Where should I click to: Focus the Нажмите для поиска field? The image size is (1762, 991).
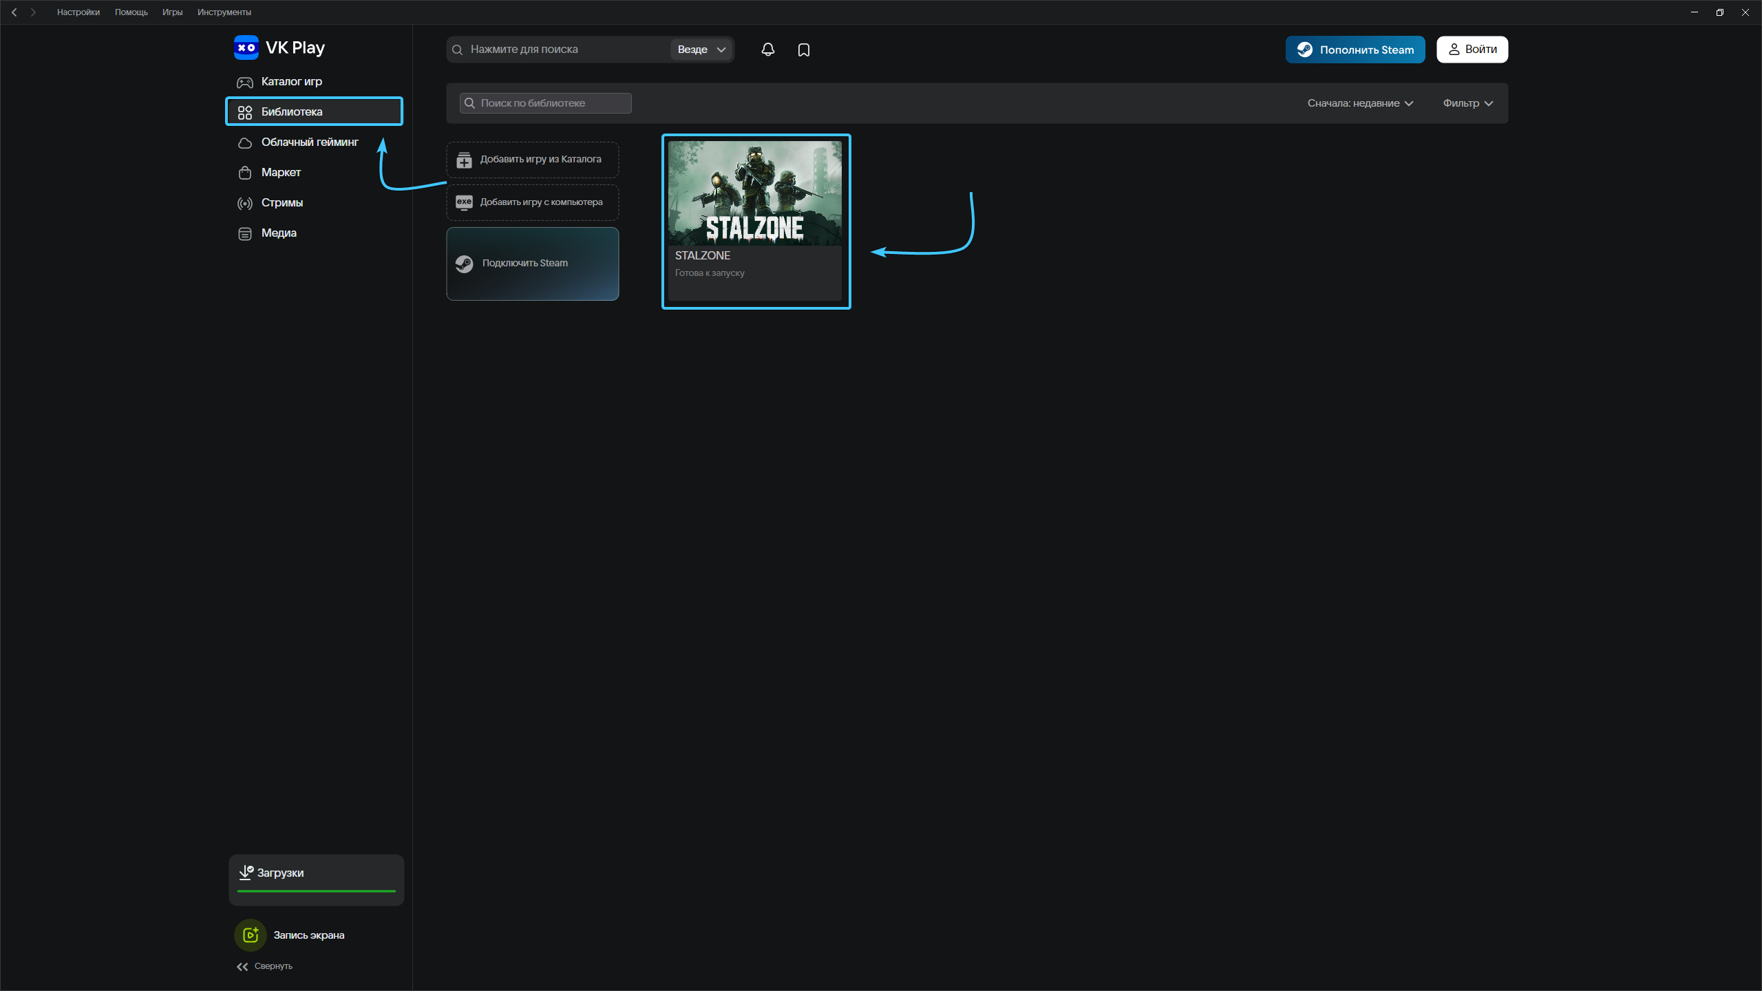(558, 50)
